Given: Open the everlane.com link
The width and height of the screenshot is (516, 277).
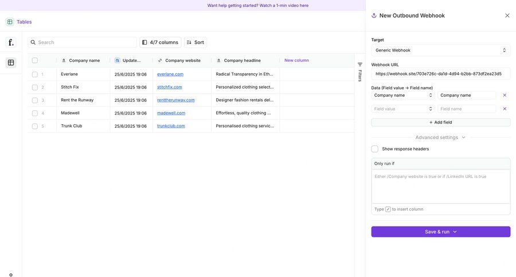Looking at the screenshot, I should [170, 74].
